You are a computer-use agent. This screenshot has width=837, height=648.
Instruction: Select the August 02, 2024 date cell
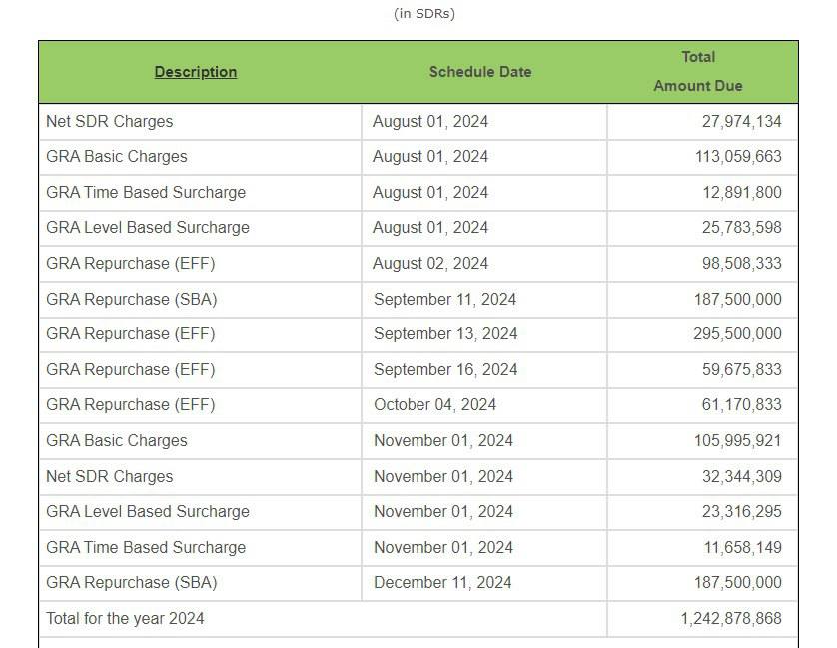430,263
